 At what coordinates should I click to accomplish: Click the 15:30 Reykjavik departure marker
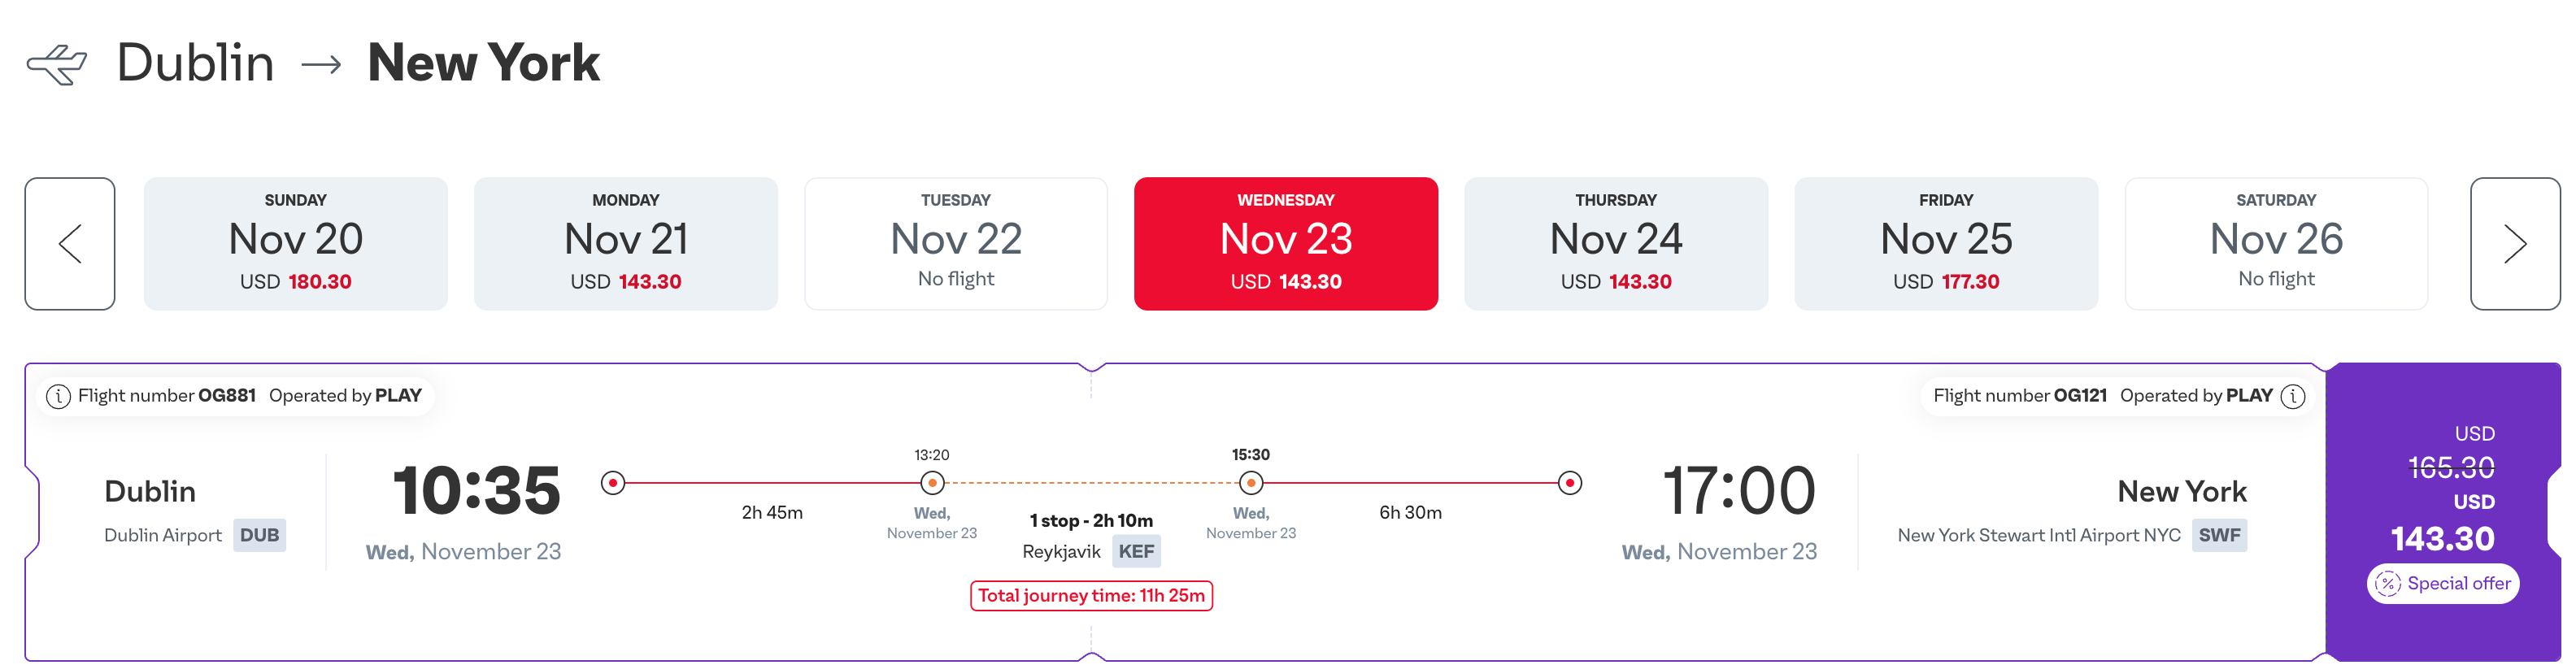pos(1250,483)
